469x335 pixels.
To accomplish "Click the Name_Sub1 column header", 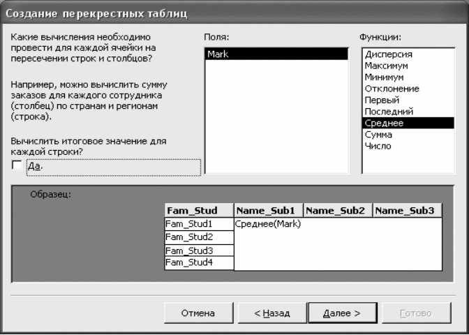I will pos(269,211).
